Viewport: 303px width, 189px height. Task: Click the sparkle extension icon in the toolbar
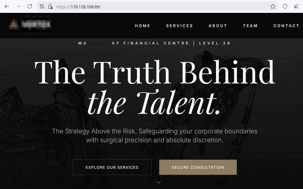[296, 7]
